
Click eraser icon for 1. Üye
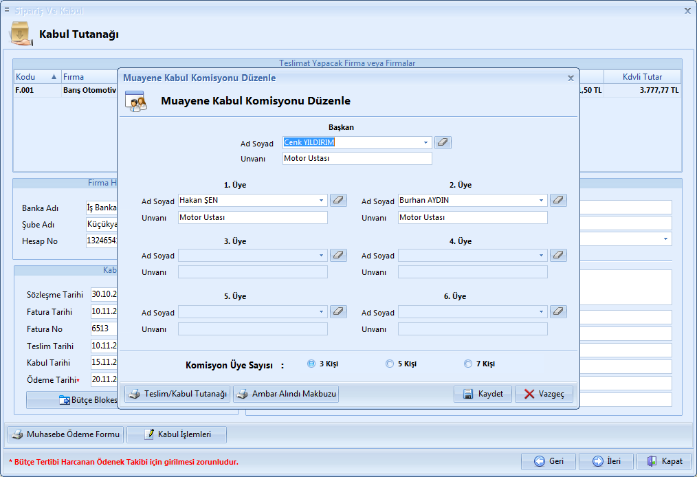click(x=338, y=201)
